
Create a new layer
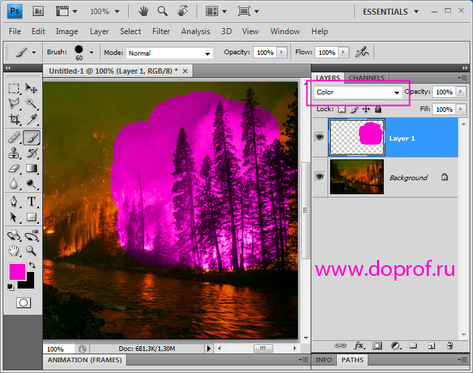click(x=431, y=346)
